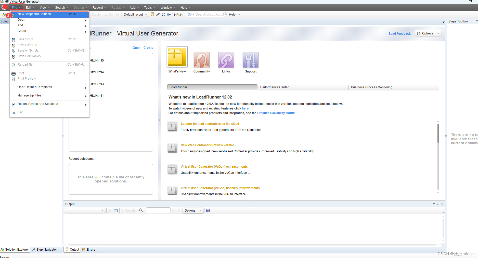Click the 'here' videos link

point(245,108)
